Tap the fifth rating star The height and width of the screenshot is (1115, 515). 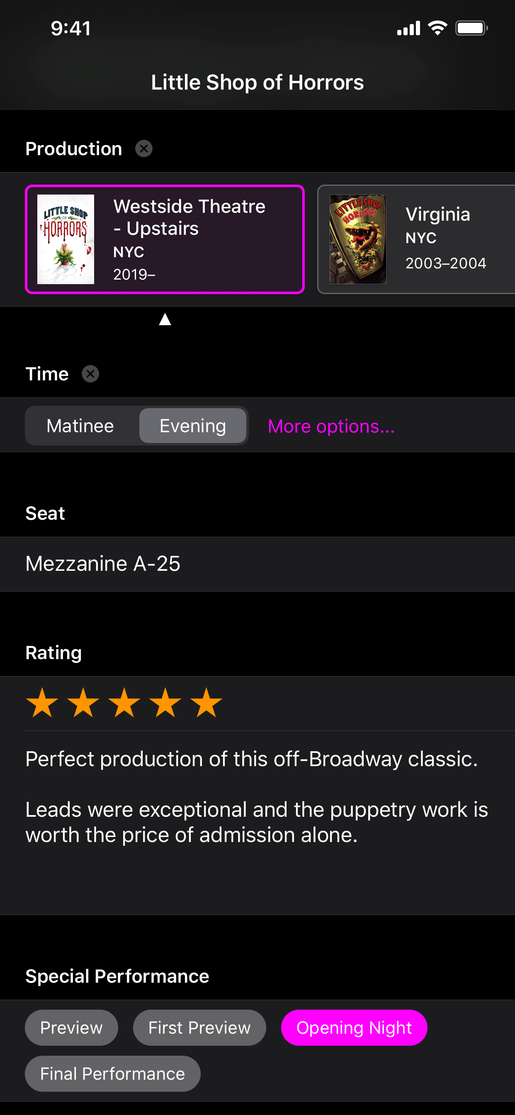[206, 703]
